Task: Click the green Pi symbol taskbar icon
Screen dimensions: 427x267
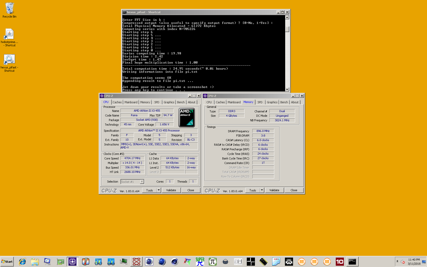Action: [x=213, y=261]
